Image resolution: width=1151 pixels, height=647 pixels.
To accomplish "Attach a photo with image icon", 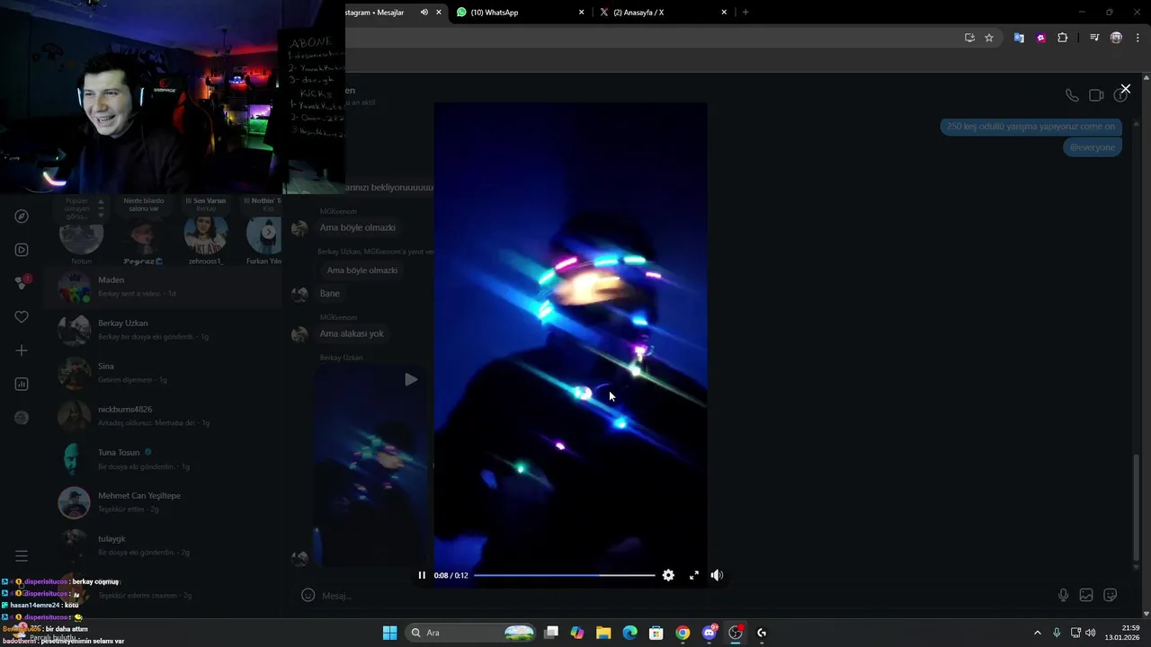I will tap(1086, 595).
